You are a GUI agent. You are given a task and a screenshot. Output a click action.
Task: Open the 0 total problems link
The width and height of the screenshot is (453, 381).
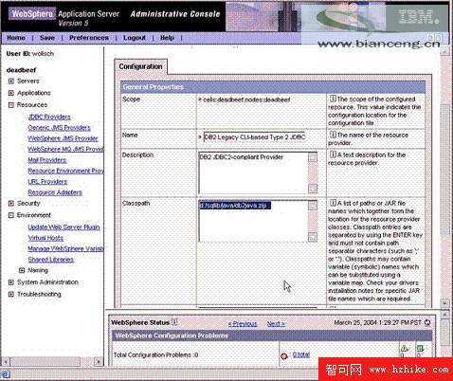point(301,354)
